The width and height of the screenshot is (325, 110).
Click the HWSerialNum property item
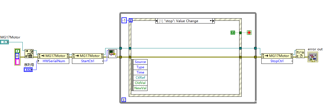53,61
